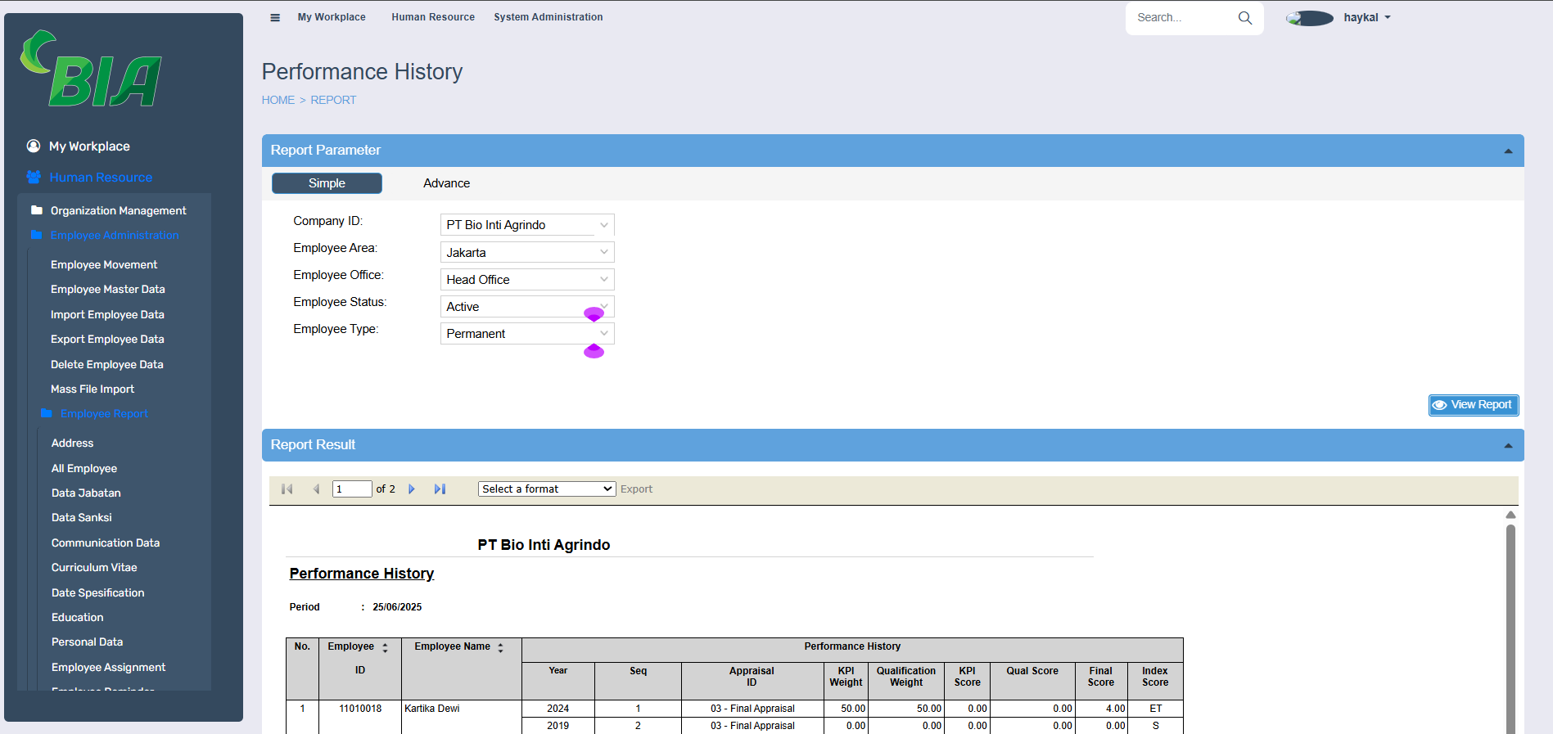Viewport: 1553px width, 734px height.
Task: Open the Employee Office dropdown
Action: click(x=527, y=279)
